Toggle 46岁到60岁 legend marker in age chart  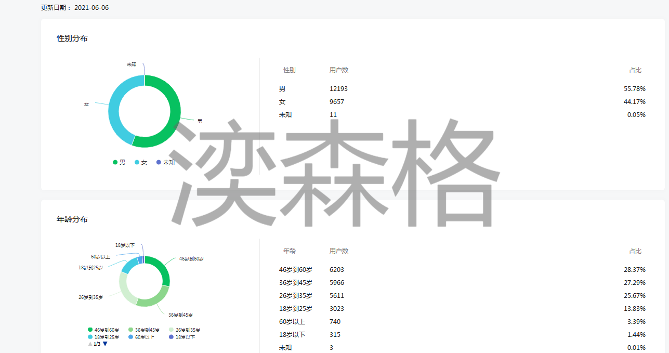pos(103,330)
